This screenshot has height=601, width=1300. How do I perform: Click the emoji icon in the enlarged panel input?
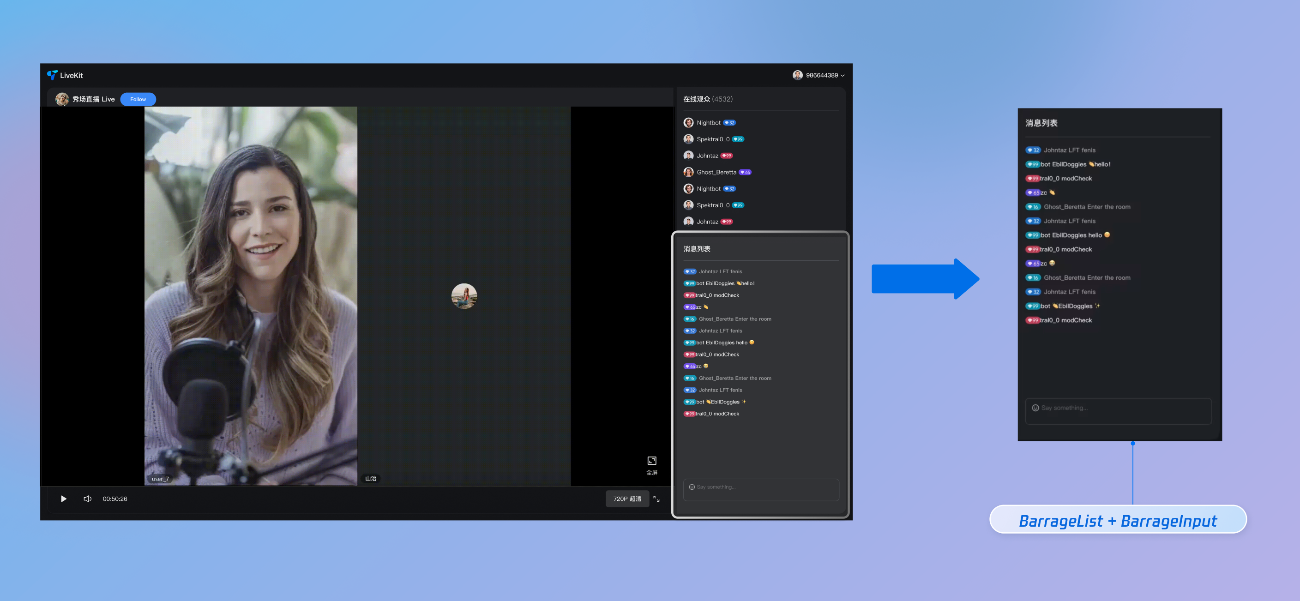(1035, 408)
